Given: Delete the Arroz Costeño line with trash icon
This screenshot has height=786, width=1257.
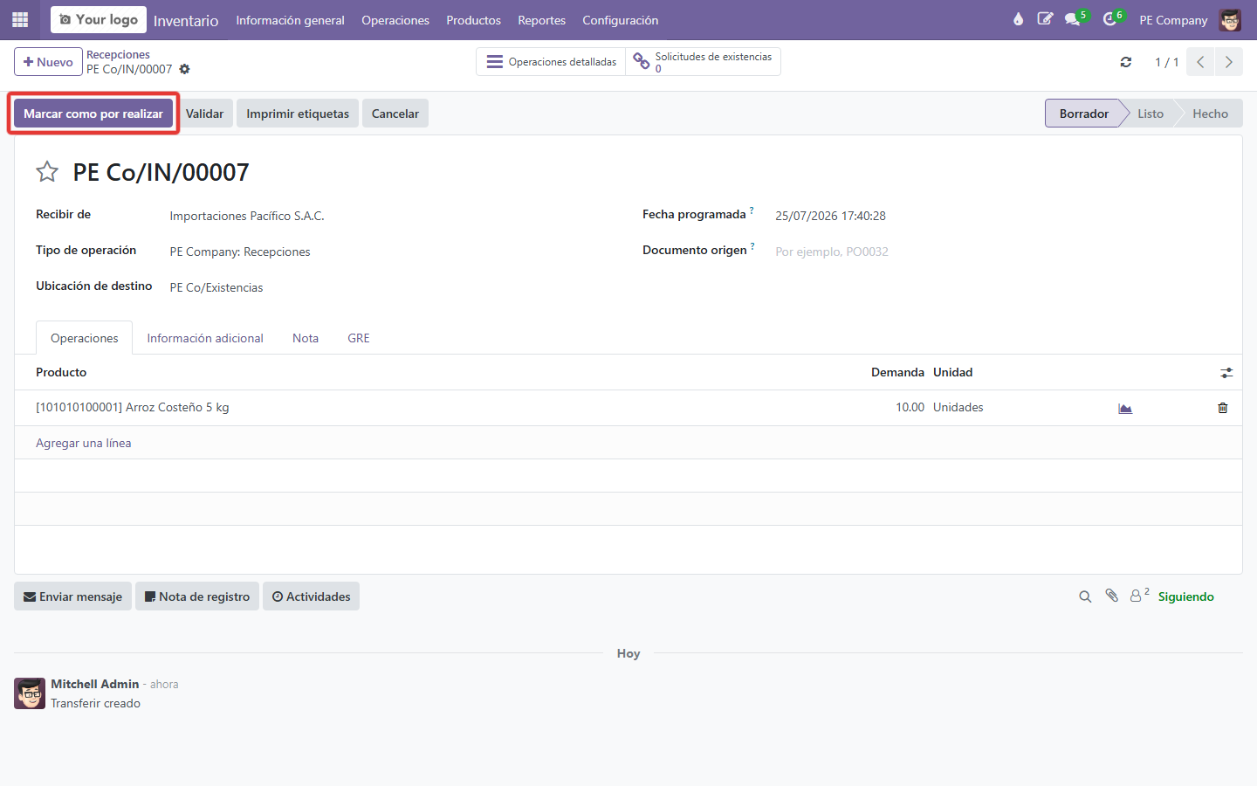Looking at the screenshot, I should [1223, 408].
